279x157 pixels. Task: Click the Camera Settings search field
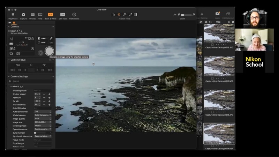[x=31, y=81]
